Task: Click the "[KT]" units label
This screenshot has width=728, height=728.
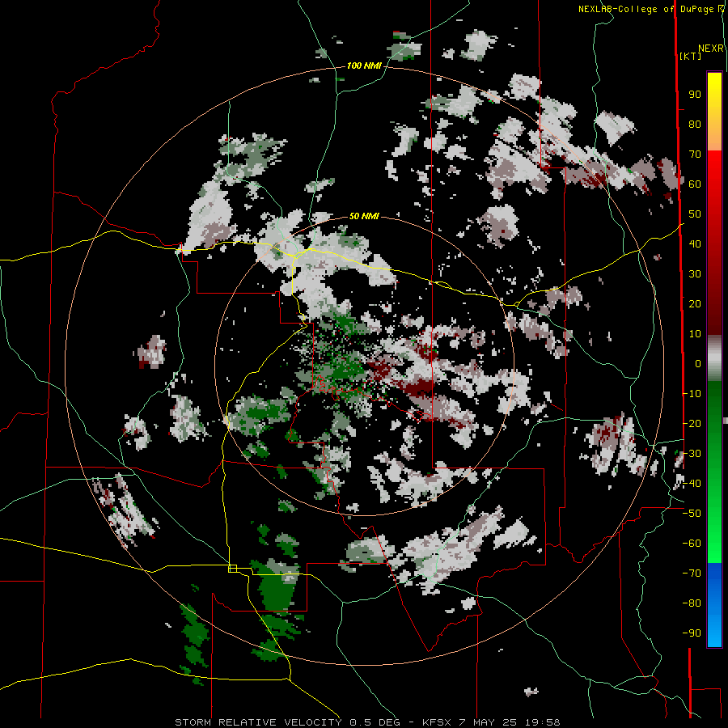Action: click(x=690, y=56)
